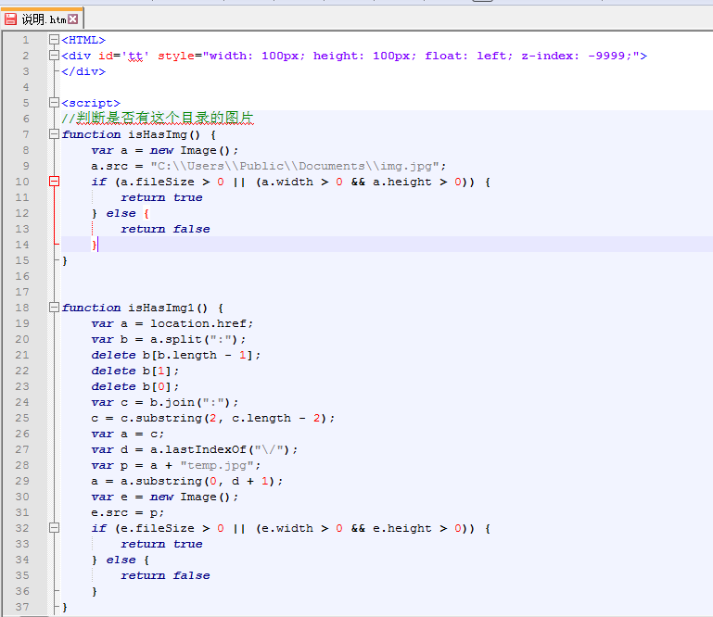Collapse the script block fold on line 5
This screenshot has height=617, width=713.
click(x=54, y=103)
